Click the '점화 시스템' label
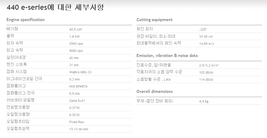The width and height of the screenshot is (267, 138). [x=17, y=72]
